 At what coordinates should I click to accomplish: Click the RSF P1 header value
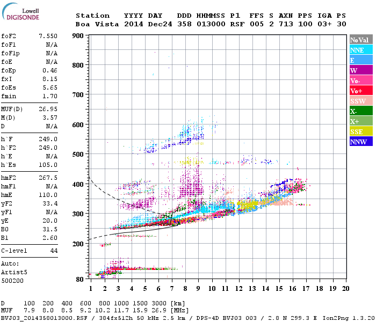pos(237,24)
